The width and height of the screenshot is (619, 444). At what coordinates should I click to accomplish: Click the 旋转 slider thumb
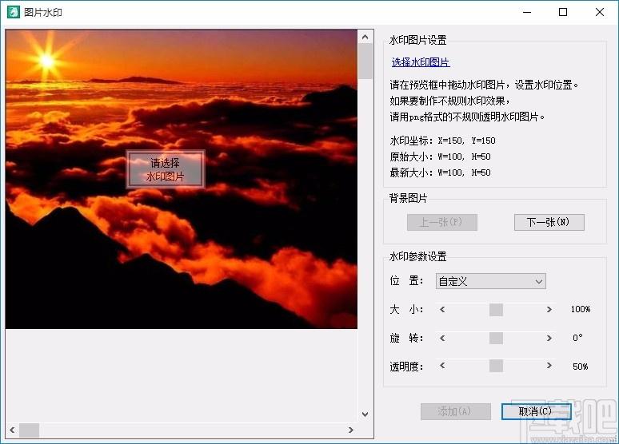tap(496, 338)
